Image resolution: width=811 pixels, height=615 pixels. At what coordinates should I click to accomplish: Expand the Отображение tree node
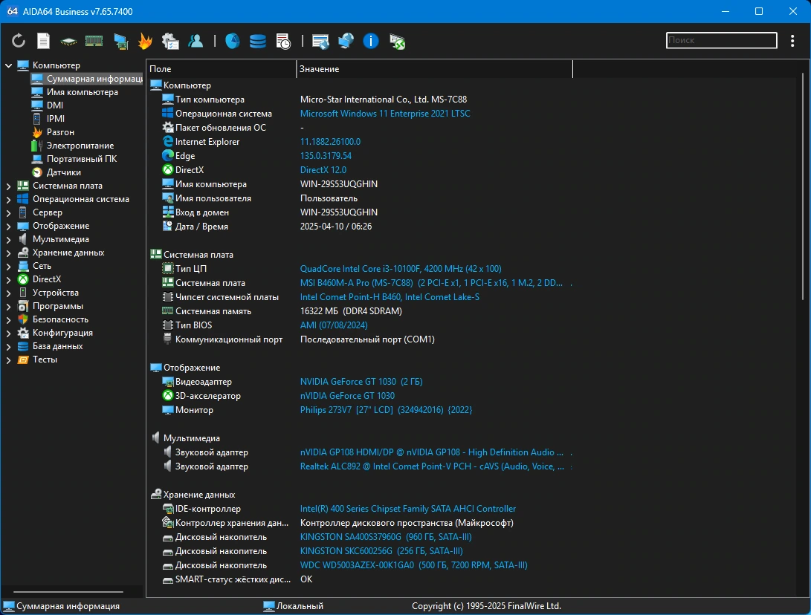click(x=8, y=227)
